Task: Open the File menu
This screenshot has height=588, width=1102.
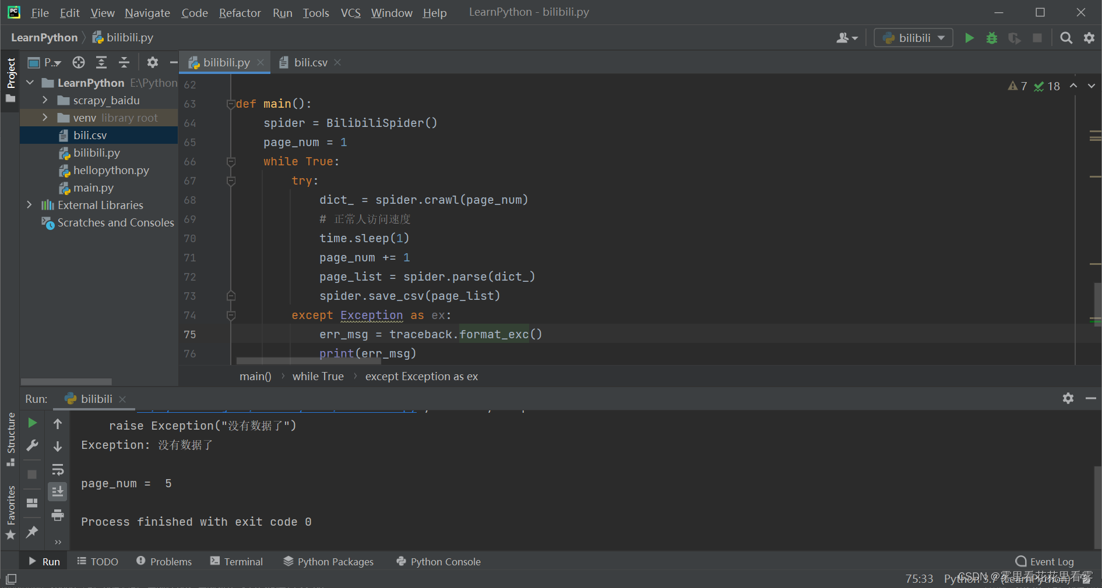Action: pos(40,13)
